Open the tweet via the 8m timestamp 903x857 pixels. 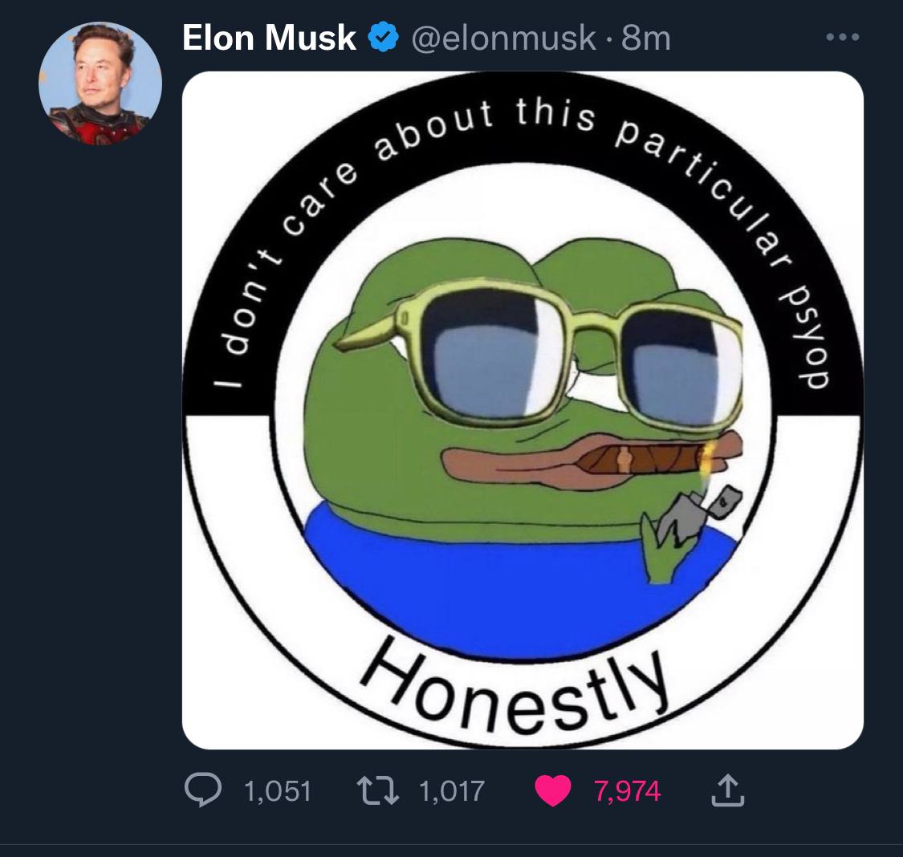click(x=646, y=39)
